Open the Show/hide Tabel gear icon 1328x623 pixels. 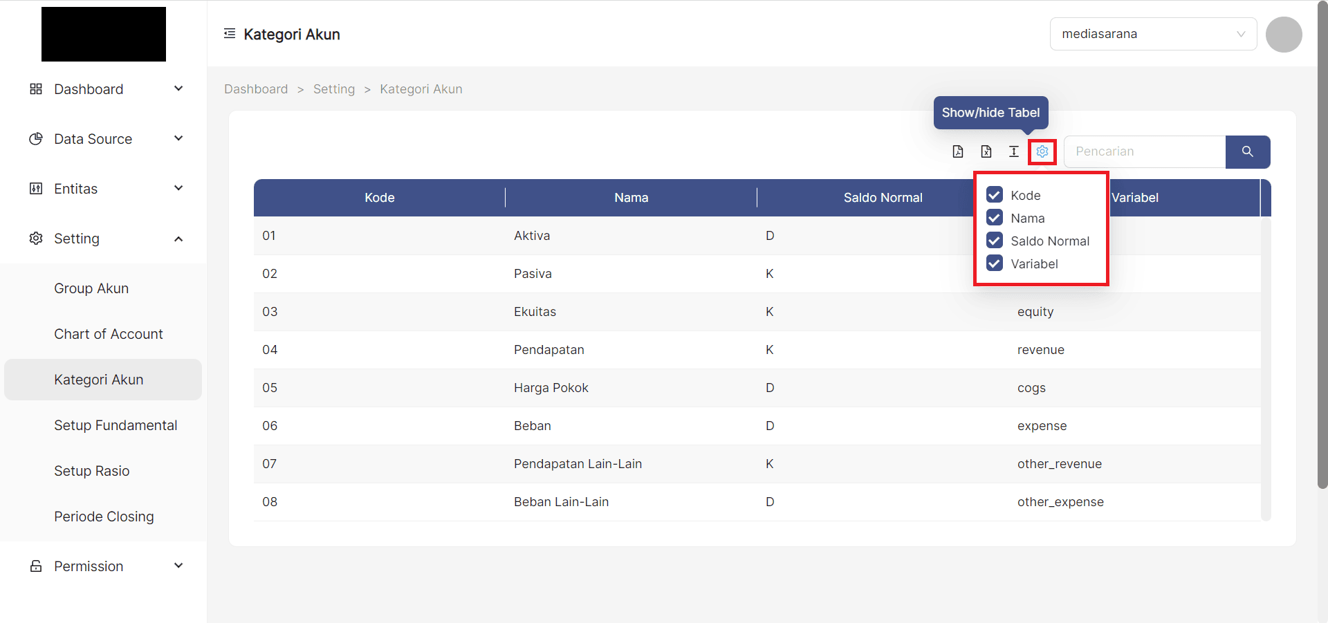tap(1042, 151)
